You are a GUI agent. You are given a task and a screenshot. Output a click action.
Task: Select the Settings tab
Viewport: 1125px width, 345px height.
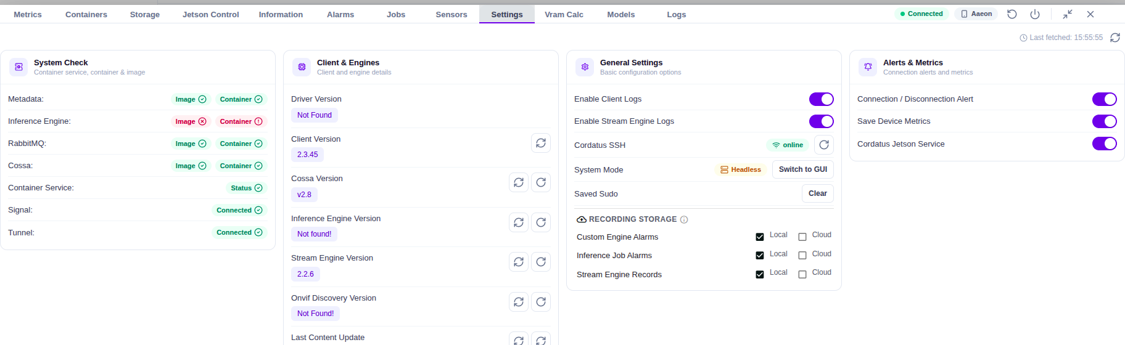pyautogui.click(x=507, y=14)
